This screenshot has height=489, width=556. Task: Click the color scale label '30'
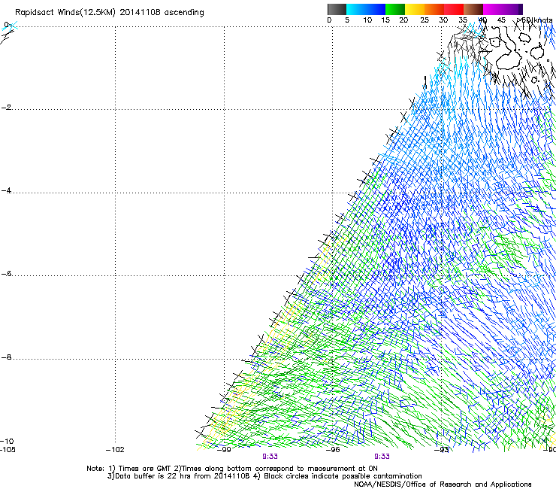pyautogui.click(x=443, y=20)
